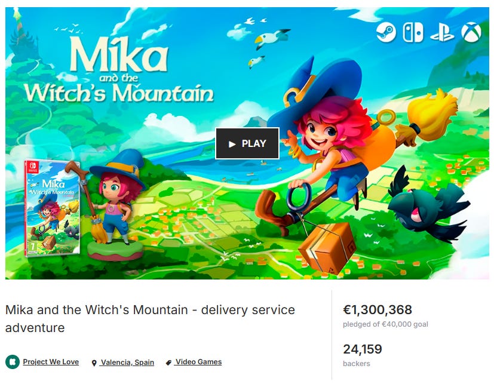Click the PLAY video button

pyautogui.click(x=247, y=144)
